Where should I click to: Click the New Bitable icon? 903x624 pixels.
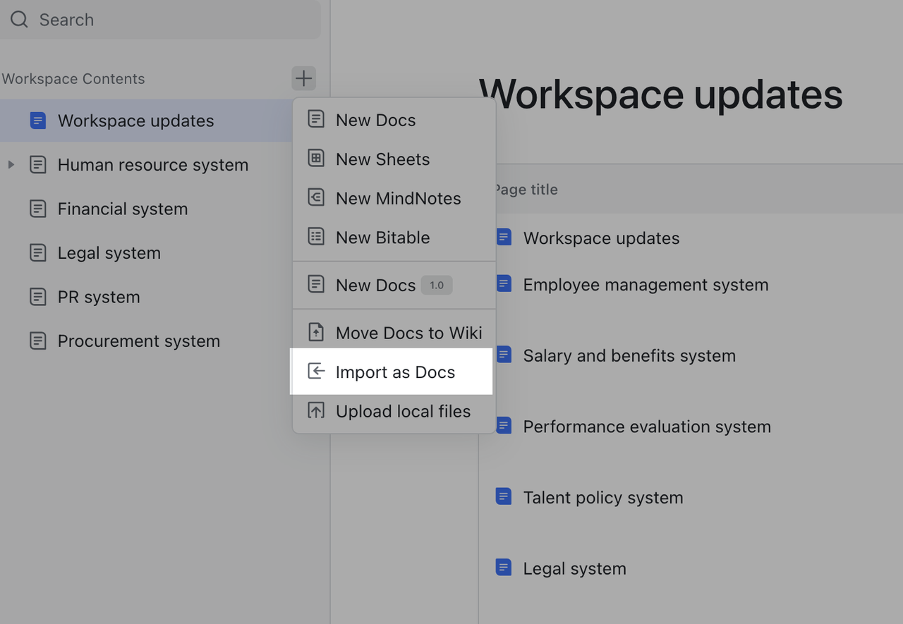[x=316, y=237]
